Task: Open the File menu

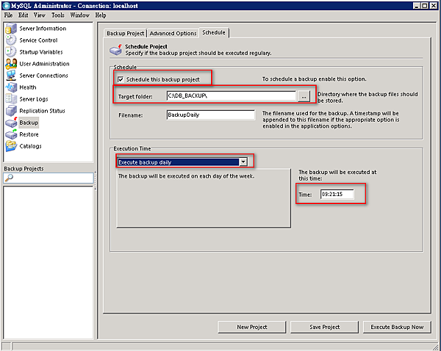Action: (8, 15)
